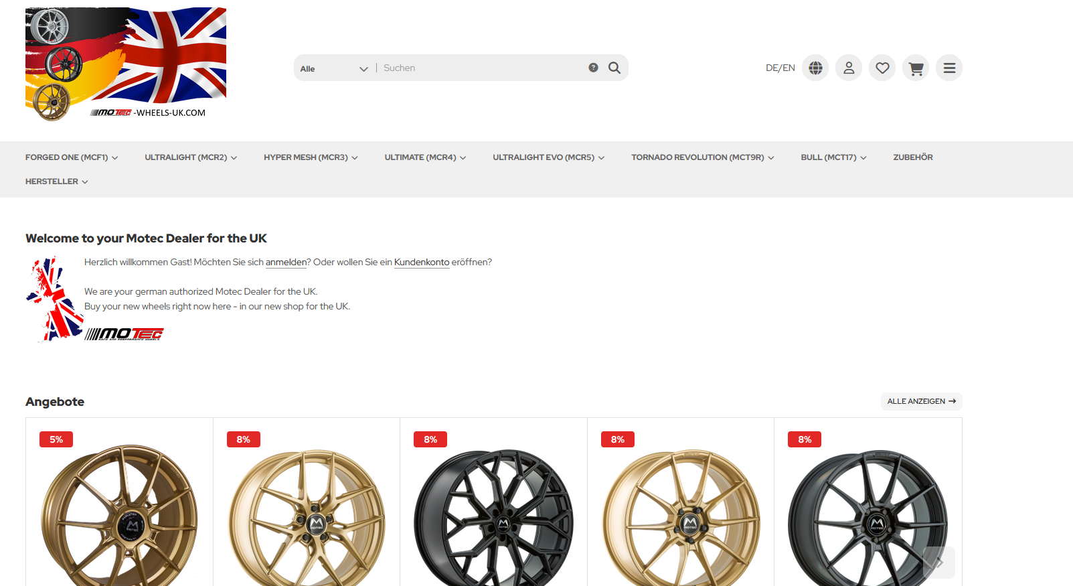Expand the Ultralight Evo (MCR5) menu
This screenshot has height=586, width=1073.
point(549,157)
